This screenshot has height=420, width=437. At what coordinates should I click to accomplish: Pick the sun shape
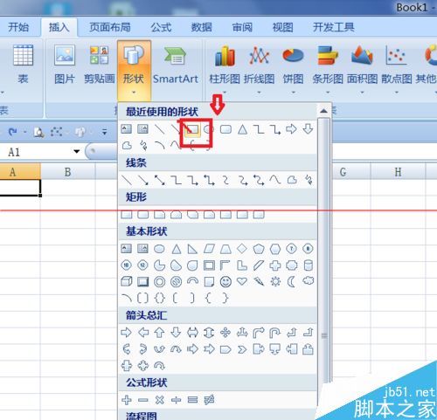click(275, 282)
